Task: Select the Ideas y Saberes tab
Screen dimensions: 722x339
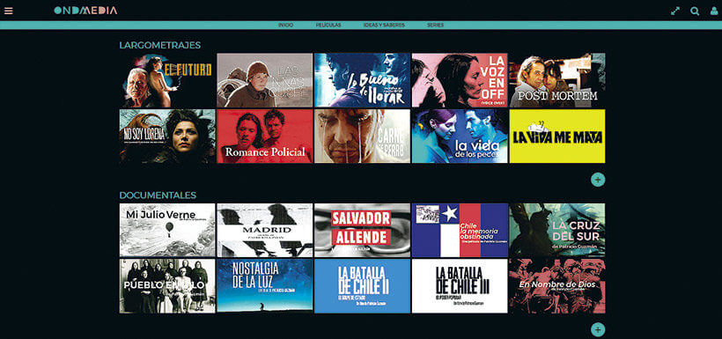Action: pos(384,26)
